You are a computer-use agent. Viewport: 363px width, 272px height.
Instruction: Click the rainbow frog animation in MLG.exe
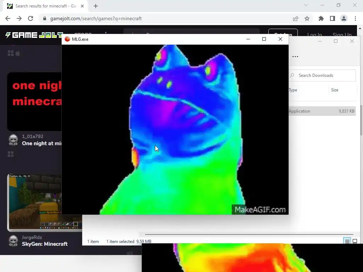point(175,130)
